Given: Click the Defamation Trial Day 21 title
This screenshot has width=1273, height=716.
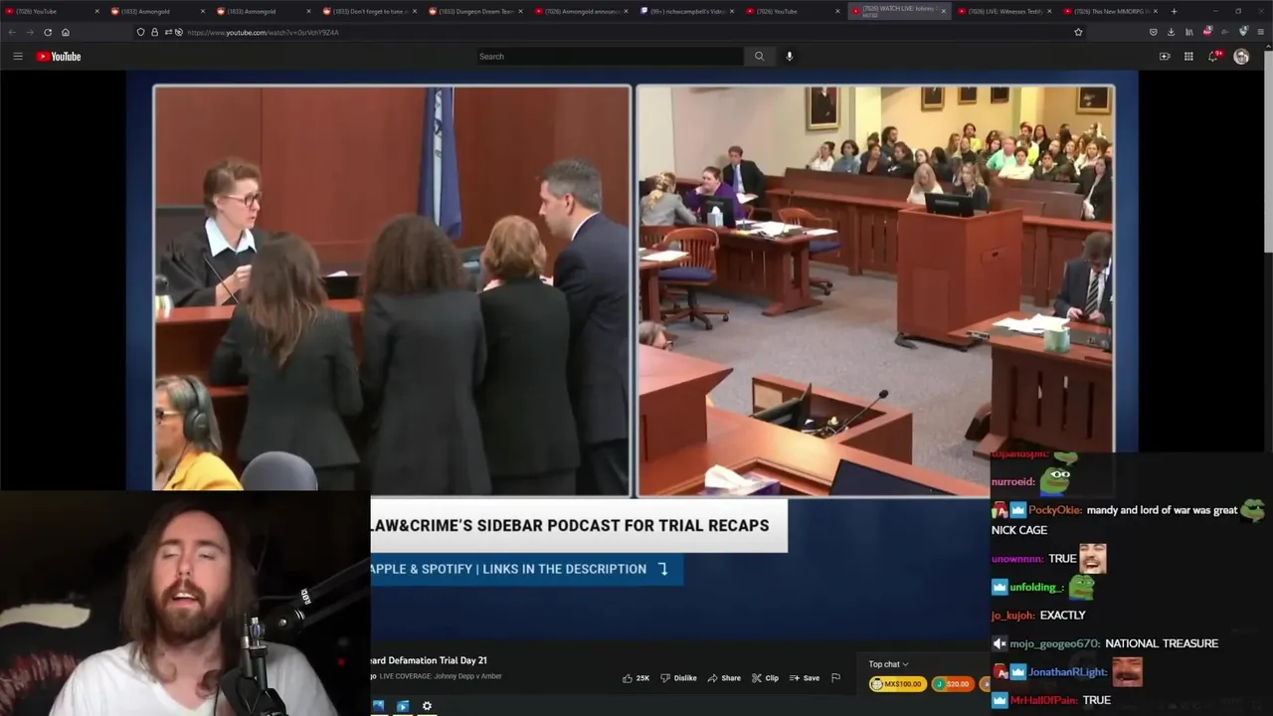Looking at the screenshot, I should tap(429, 660).
